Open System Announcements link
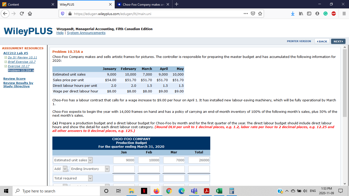349x196 pixels. click(x=86, y=33)
